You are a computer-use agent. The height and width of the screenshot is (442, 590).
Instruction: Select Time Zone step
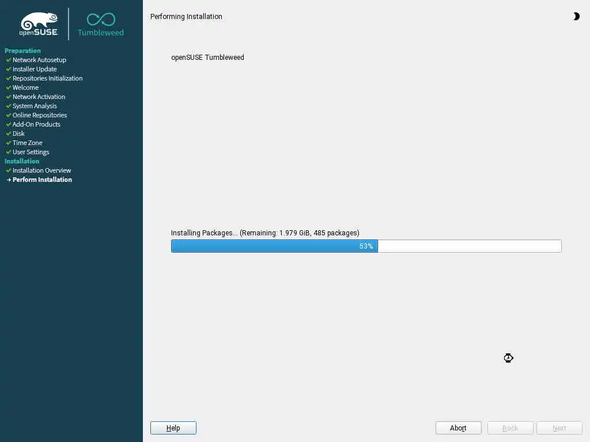tap(28, 143)
